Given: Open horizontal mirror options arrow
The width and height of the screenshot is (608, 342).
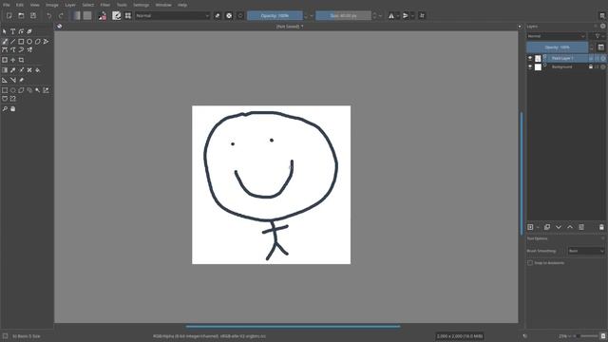Looking at the screenshot, I should point(398,15).
